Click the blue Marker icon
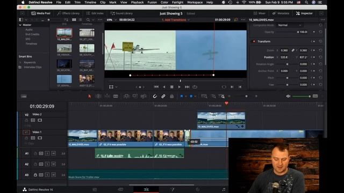 [x=191, y=96]
